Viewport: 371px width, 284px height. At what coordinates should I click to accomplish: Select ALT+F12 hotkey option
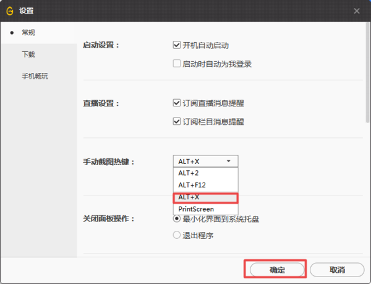pyautogui.click(x=192, y=185)
